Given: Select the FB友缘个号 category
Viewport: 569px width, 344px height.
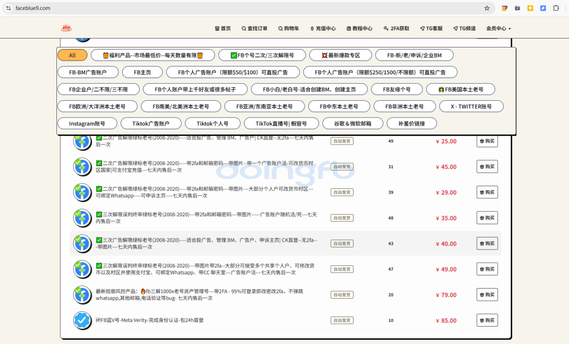Looking at the screenshot, I should click(397, 89).
